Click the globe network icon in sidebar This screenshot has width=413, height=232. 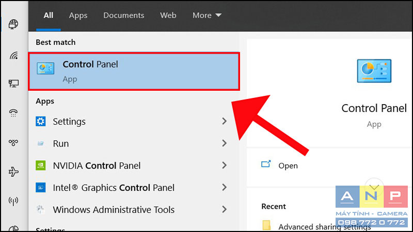pos(13,24)
